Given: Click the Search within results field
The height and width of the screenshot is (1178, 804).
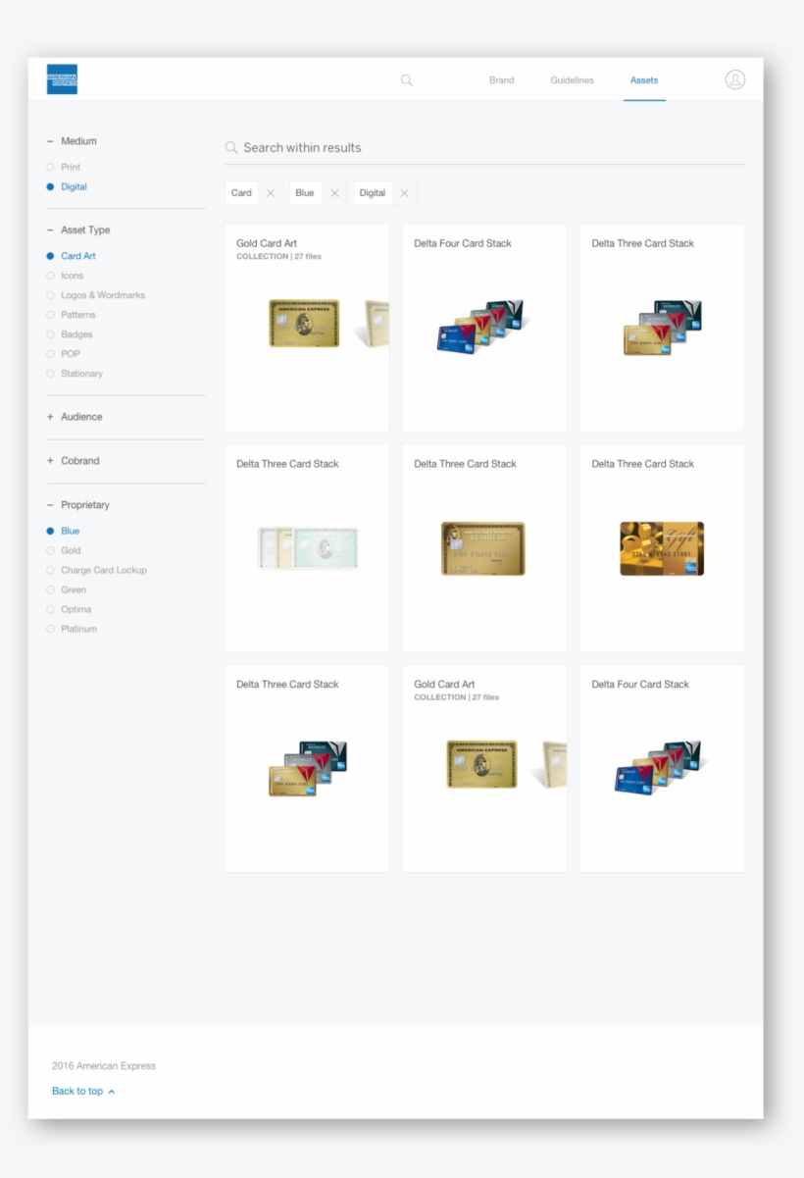Looking at the screenshot, I should click(484, 148).
